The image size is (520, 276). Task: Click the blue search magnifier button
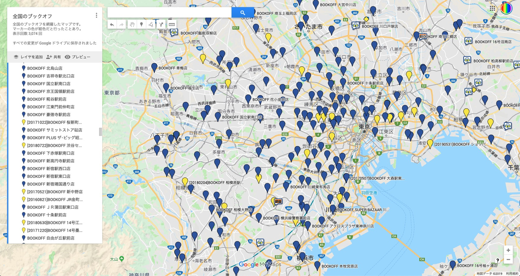click(243, 13)
